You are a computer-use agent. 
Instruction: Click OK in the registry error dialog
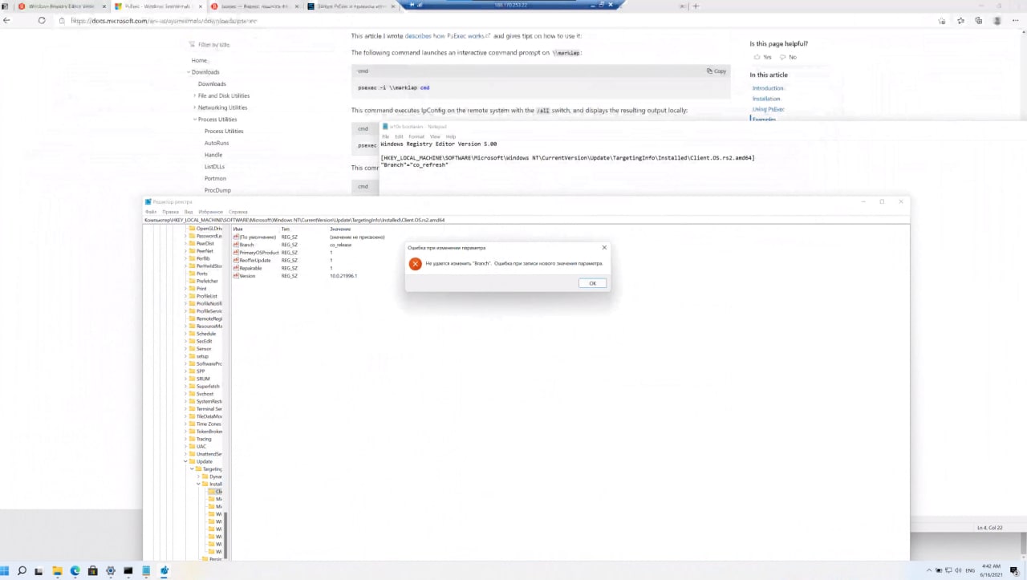[x=592, y=283]
